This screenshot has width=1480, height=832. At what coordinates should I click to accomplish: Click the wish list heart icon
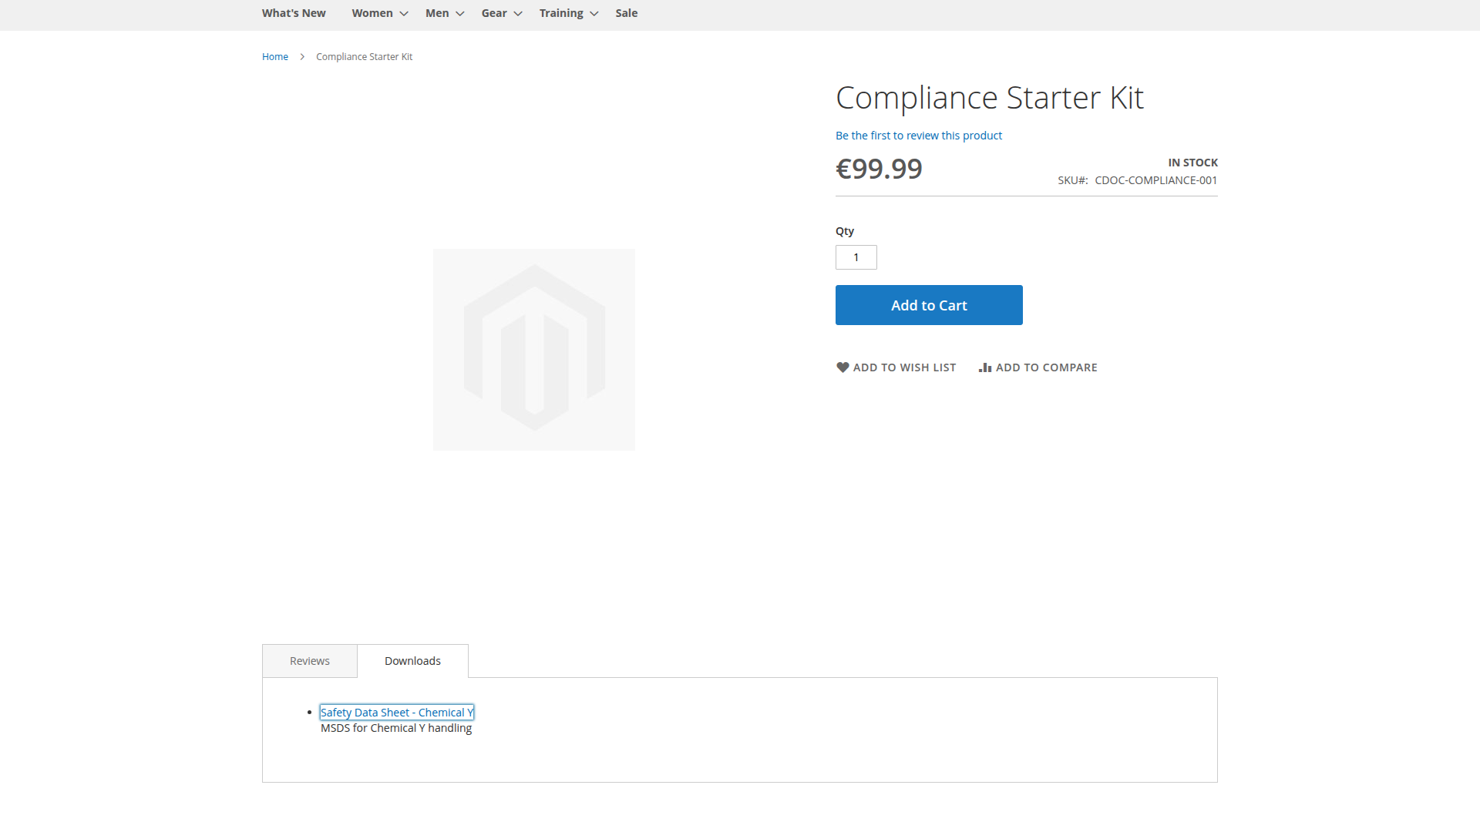[843, 367]
